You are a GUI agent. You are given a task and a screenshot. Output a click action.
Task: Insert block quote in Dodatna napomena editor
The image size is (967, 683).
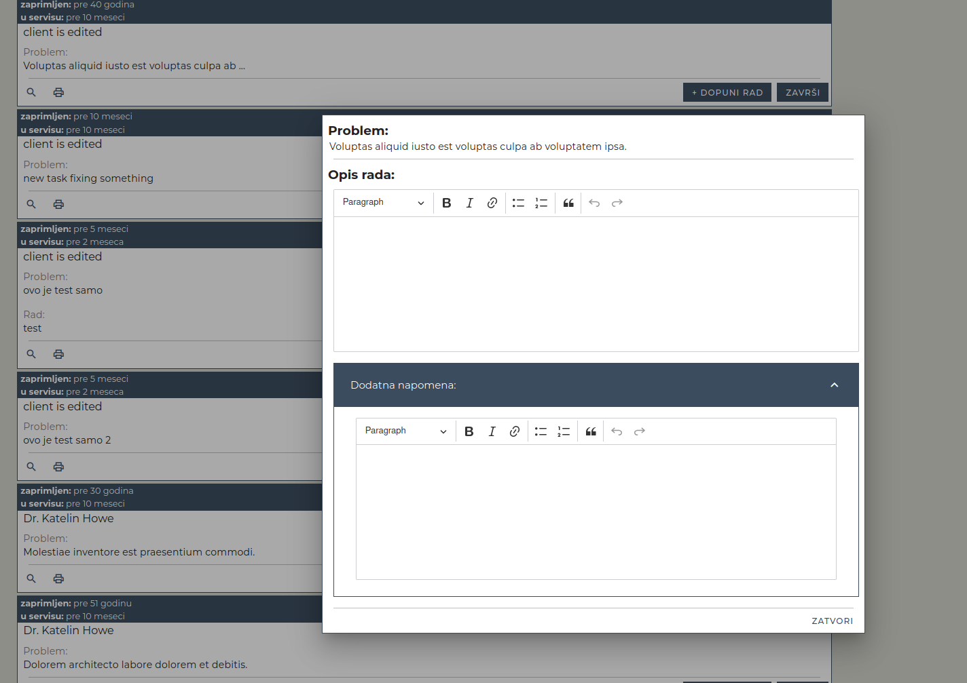pyautogui.click(x=591, y=431)
